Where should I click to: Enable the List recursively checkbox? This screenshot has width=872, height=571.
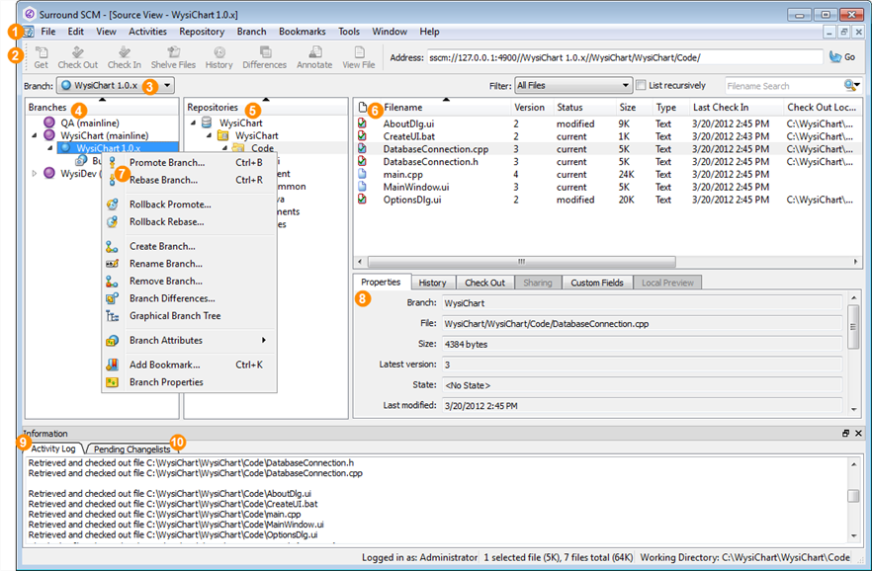point(642,86)
